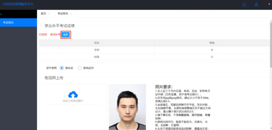Collapse the sidebar with double-chevron icon
Viewport: 272px width, 130px height.
click(x=1, y=14)
